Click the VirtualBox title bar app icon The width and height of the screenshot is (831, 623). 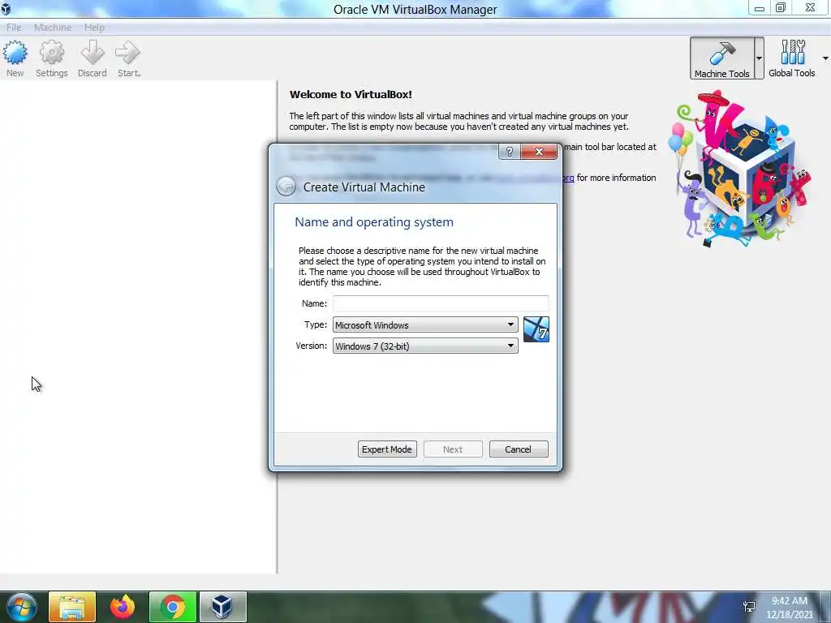(6, 8)
